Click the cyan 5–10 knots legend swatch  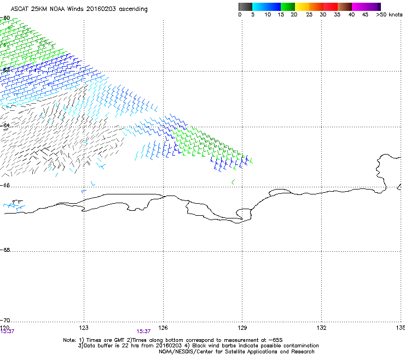pos(259,7)
